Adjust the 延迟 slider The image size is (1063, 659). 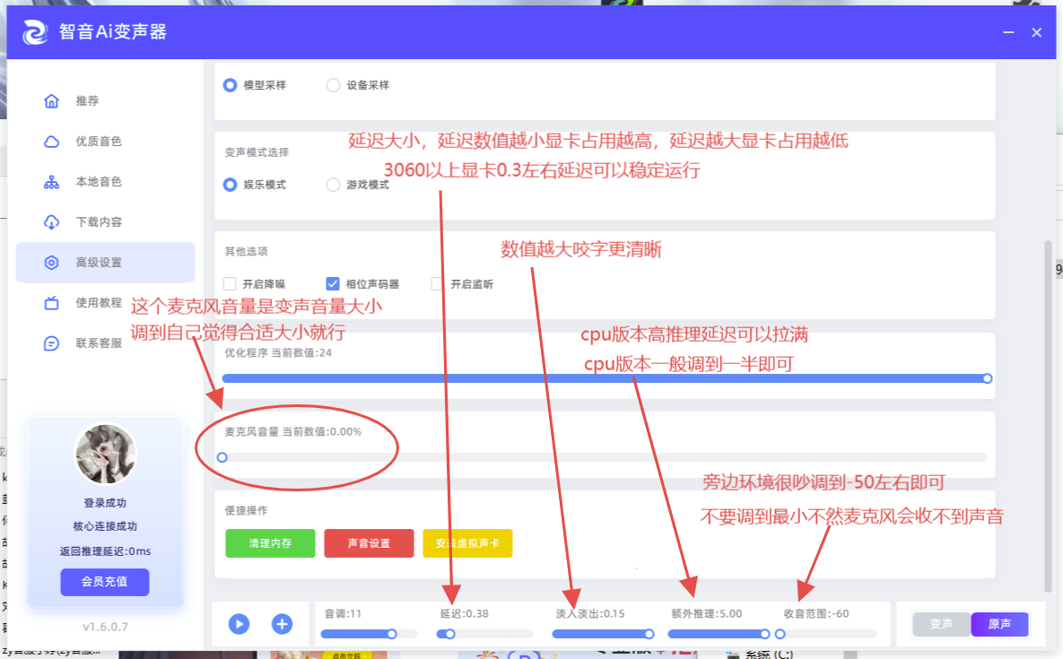coord(484,634)
